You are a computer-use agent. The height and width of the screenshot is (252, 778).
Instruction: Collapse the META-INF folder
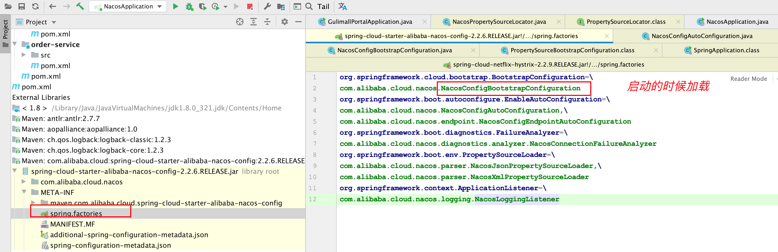tap(24, 192)
